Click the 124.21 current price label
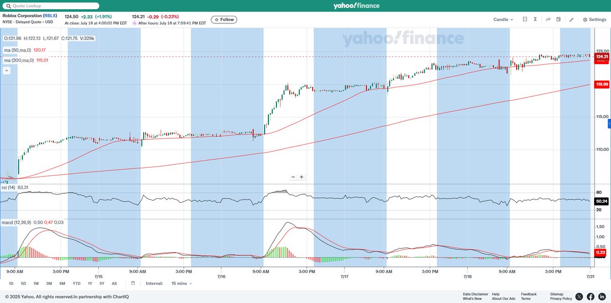Viewport: 611px width, 303px height. (x=602, y=56)
